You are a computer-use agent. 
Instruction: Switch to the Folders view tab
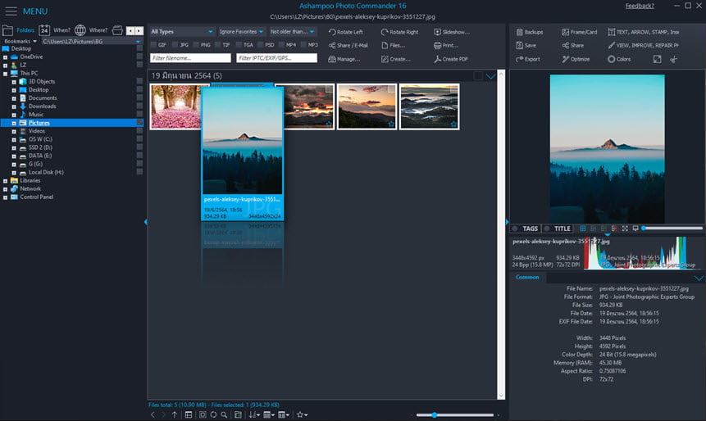point(19,30)
